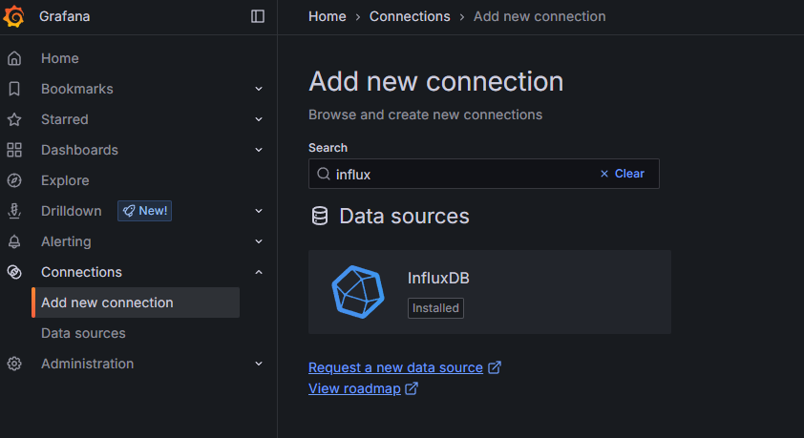Click the search magnifier icon

coord(323,174)
